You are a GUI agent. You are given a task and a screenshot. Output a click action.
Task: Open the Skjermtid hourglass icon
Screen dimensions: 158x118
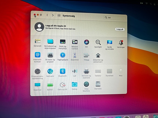[x=75, y=55]
